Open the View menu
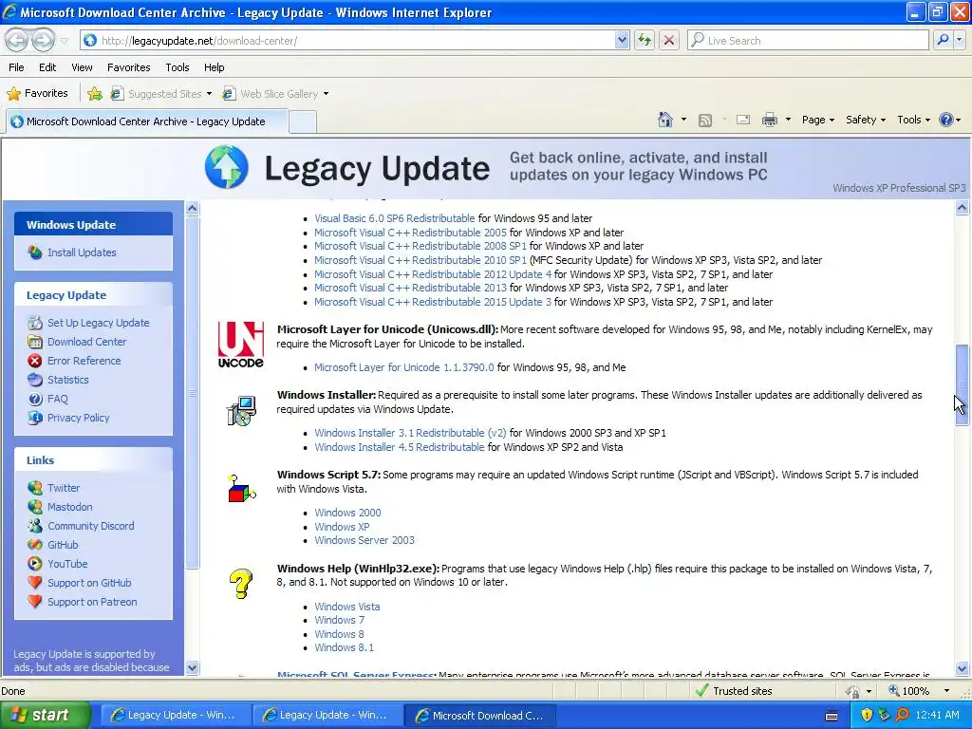 82,67
